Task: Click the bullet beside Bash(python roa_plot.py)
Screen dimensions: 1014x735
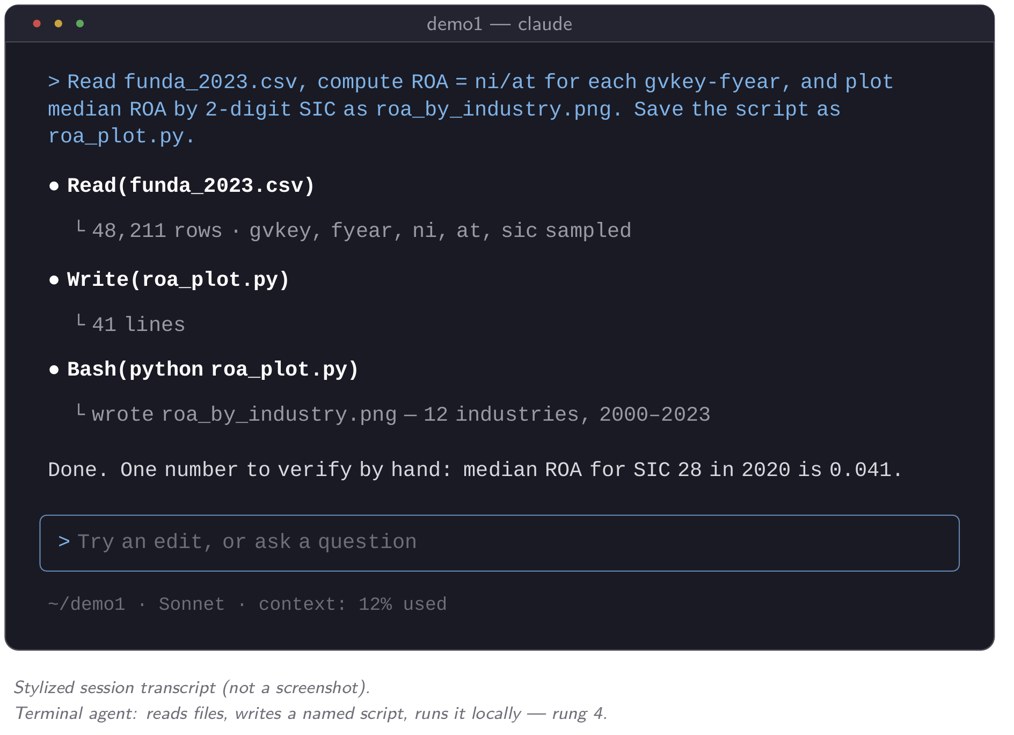Action: click(x=54, y=370)
